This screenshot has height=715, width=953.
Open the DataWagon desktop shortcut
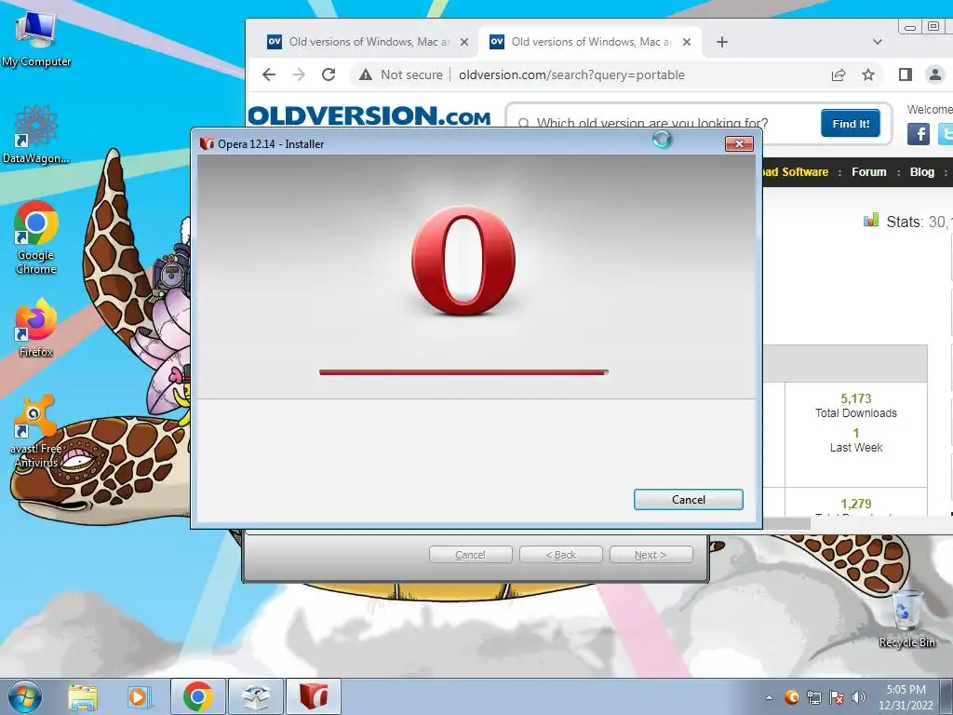coord(36,134)
